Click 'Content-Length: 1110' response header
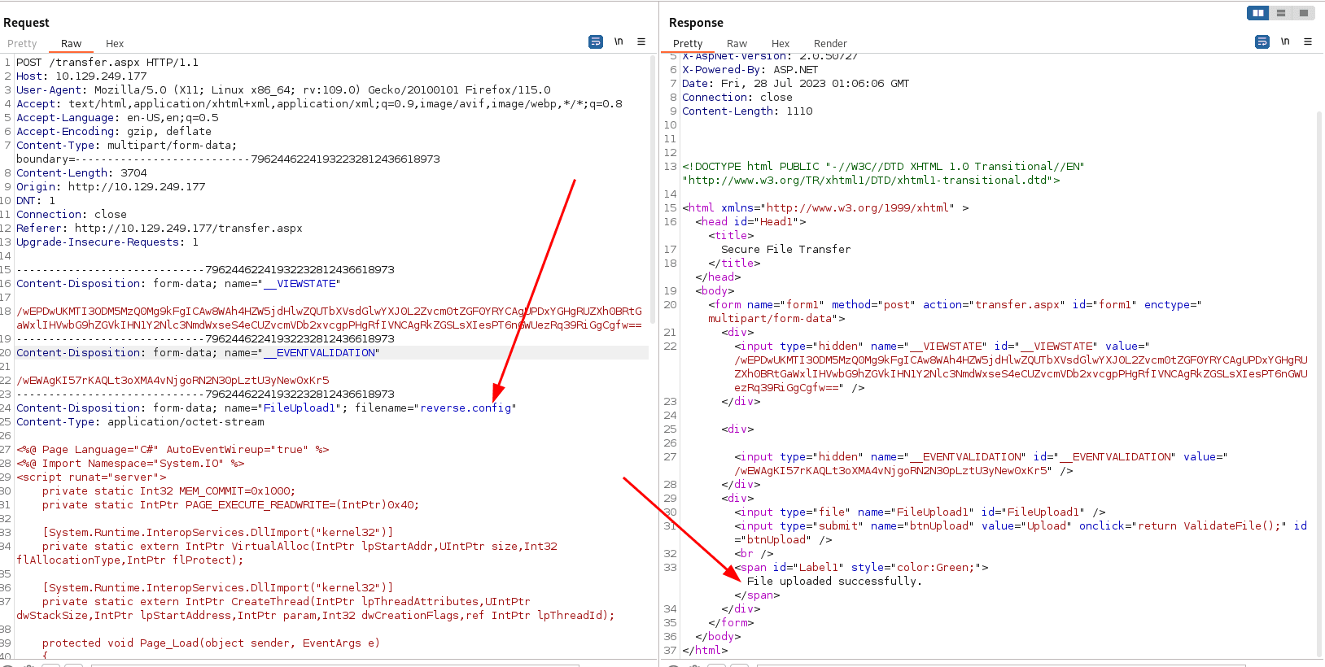Viewport: 1325px width, 667px height. click(747, 111)
